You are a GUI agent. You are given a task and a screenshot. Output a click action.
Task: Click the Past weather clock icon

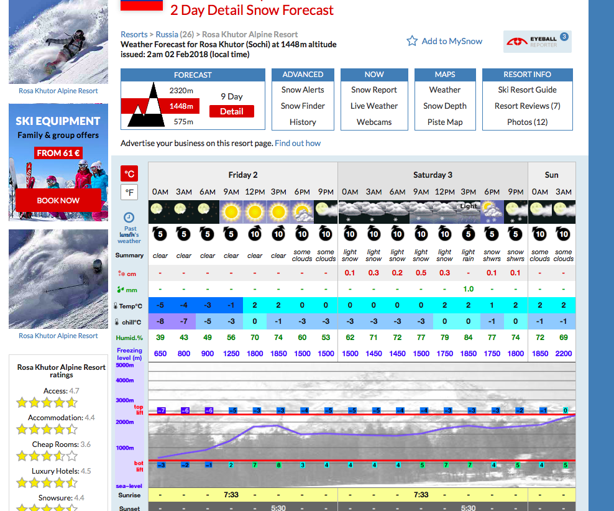129,218
